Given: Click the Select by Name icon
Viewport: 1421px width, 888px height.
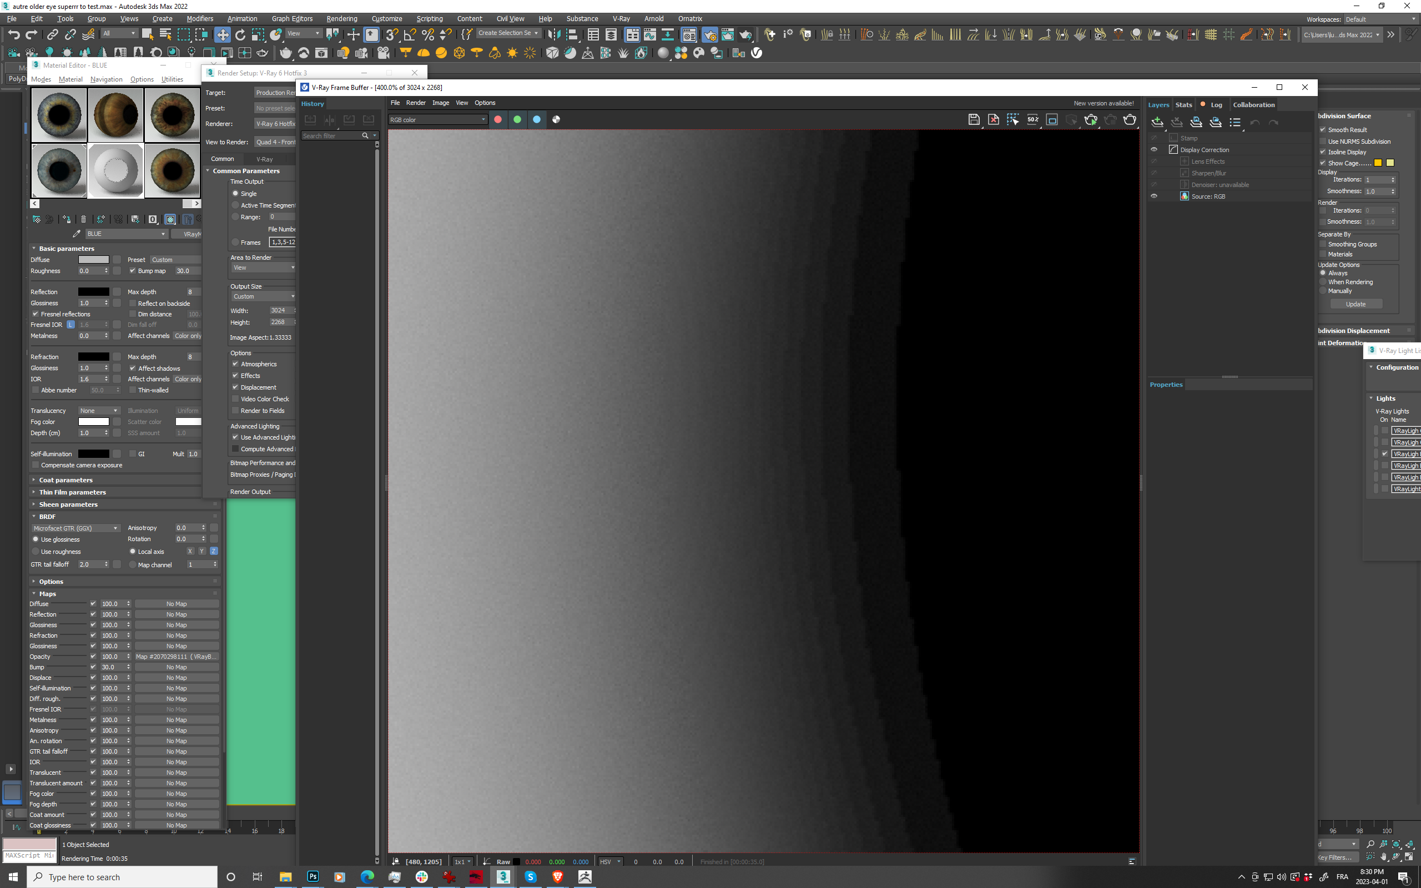Looking at the screenshot, I should (165, 34).
